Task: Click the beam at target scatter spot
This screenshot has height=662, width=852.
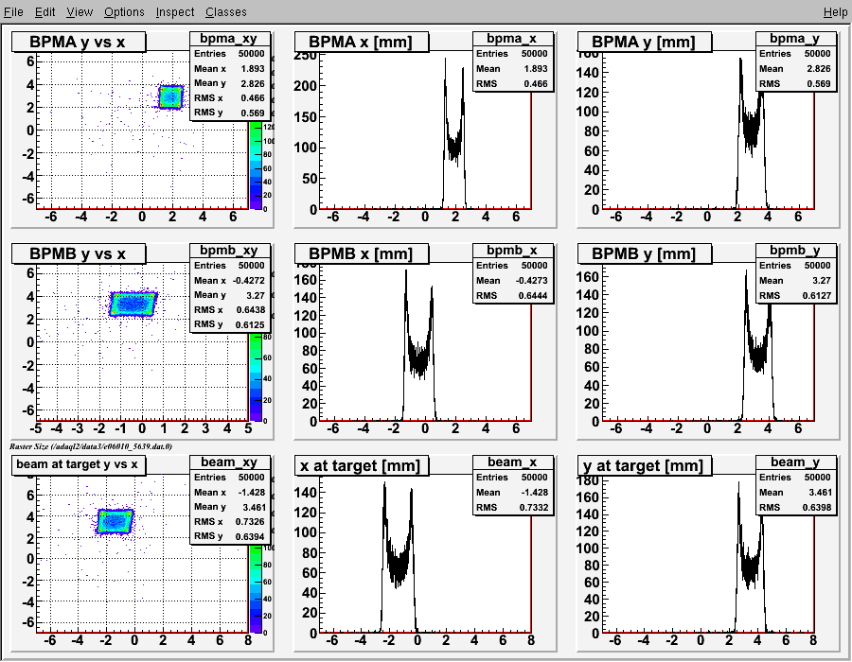Action: 115,521
